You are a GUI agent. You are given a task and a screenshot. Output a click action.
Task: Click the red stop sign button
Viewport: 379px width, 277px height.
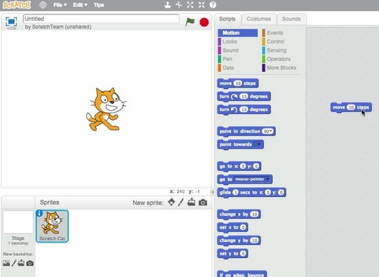click(204, 22)
